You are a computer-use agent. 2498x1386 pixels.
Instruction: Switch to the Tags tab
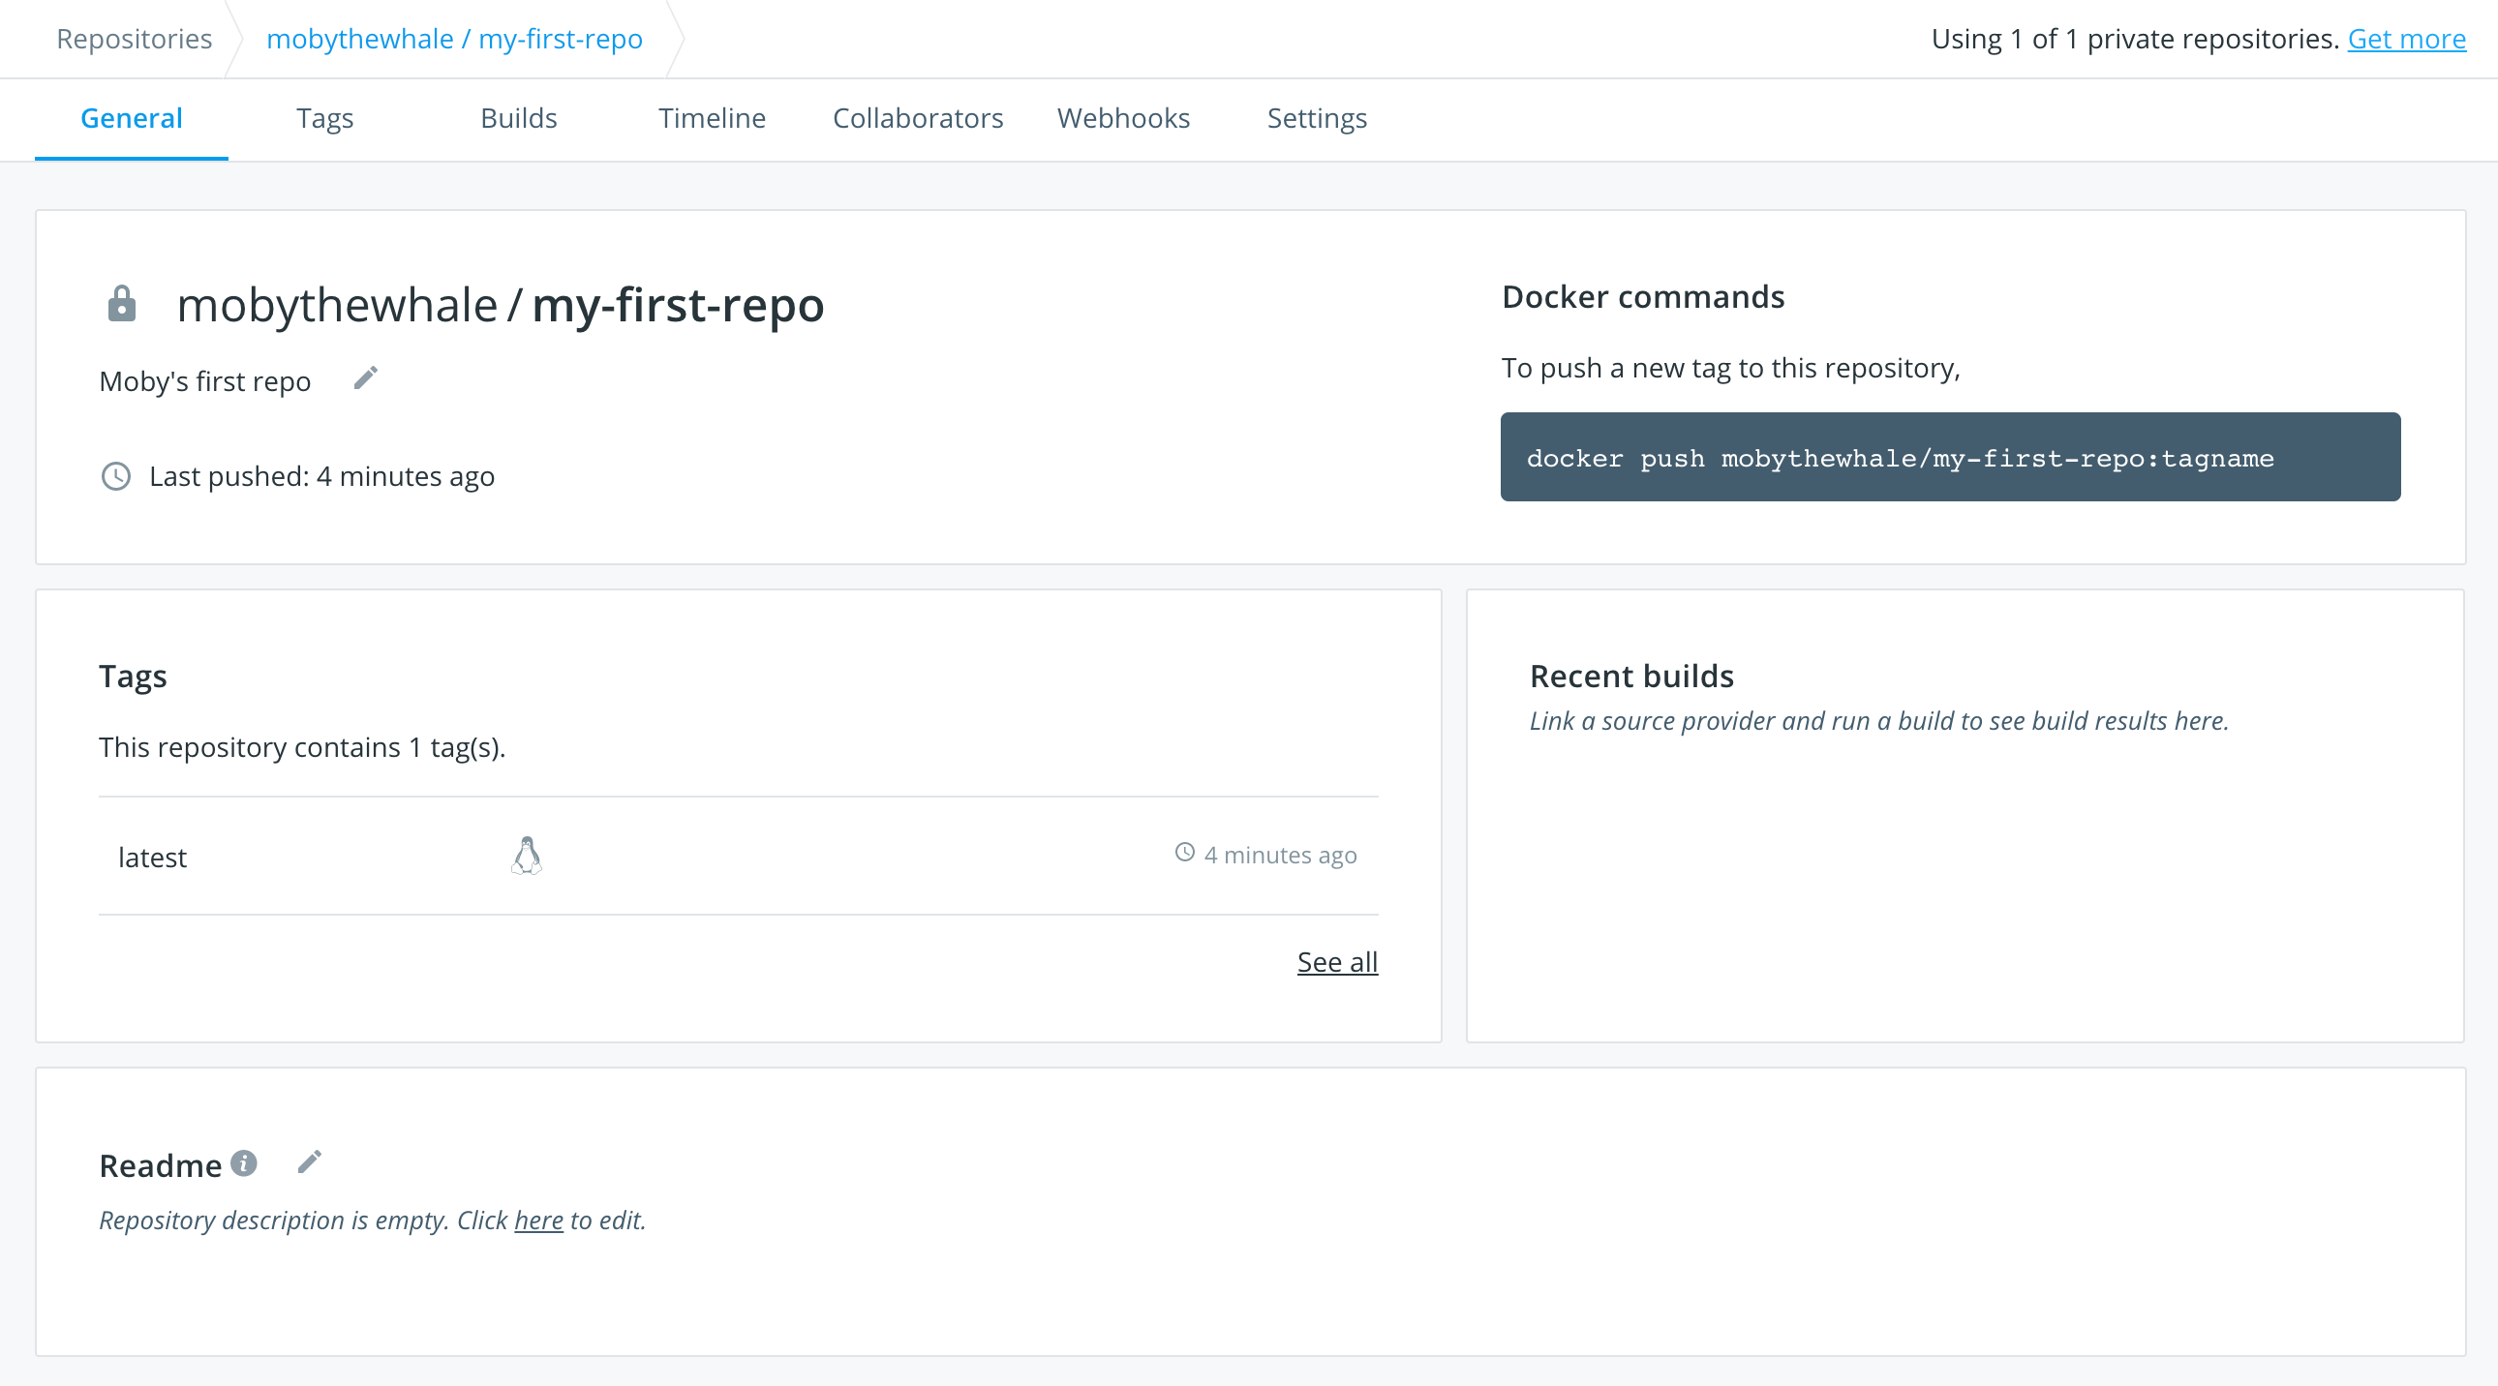coord(325,118)
